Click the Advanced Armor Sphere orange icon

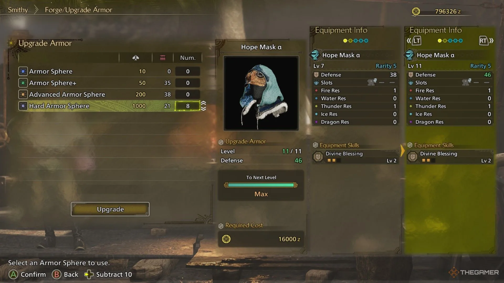(23, 94)
